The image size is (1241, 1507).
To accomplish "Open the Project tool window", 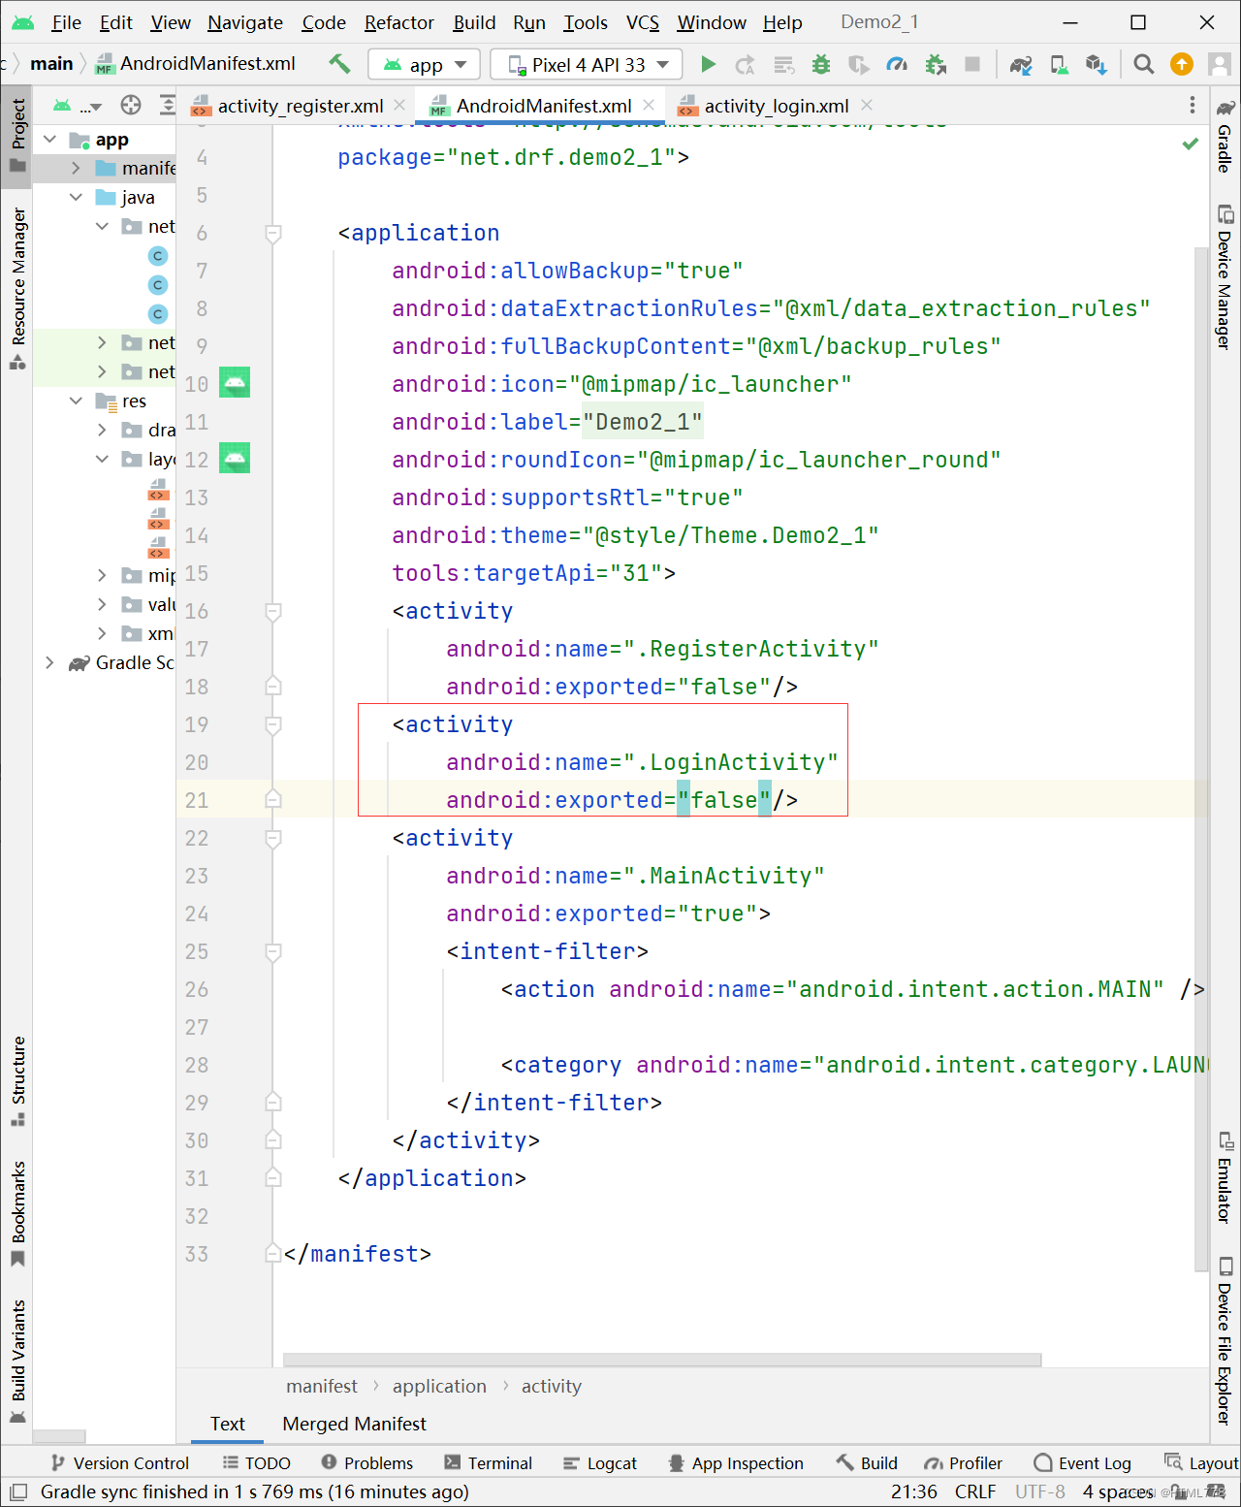I will [x=17, y=135].
